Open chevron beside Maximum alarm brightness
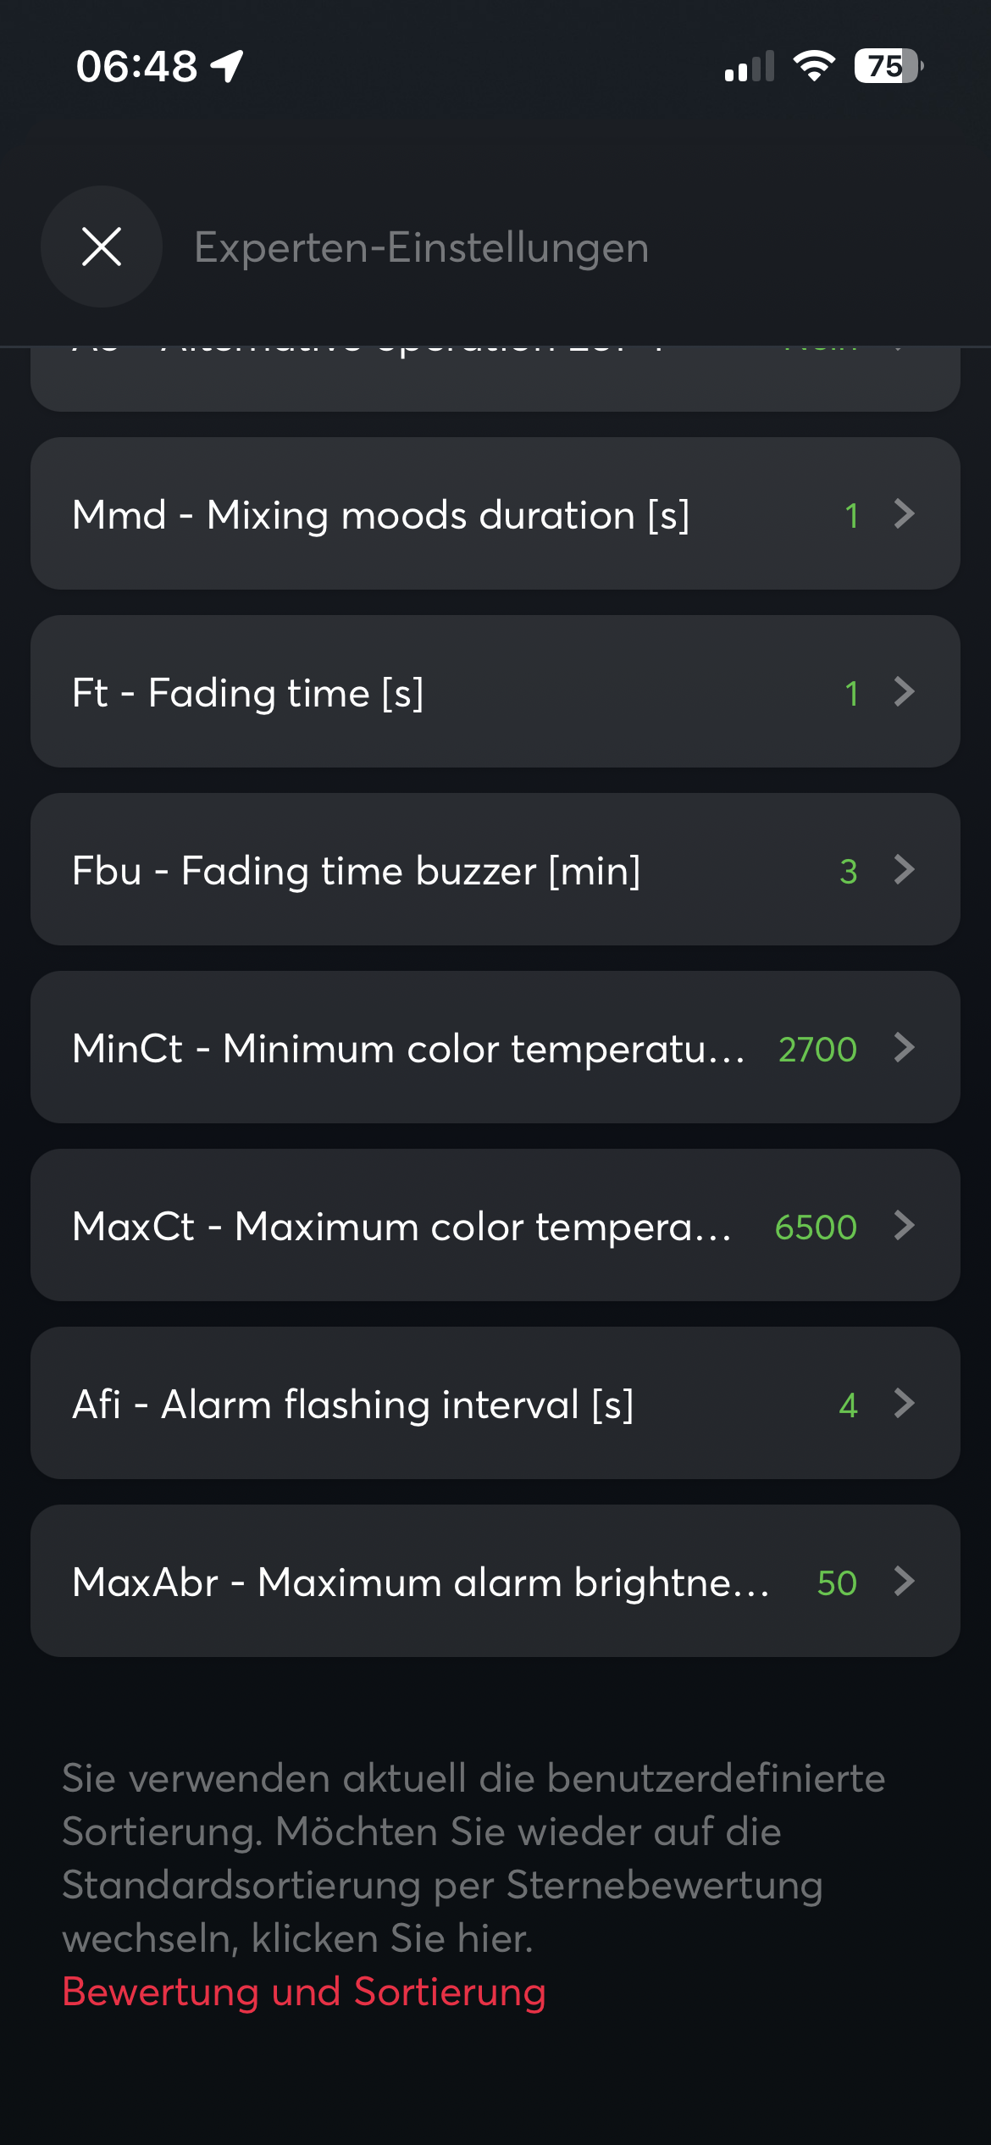 (x=905, y=1581)
